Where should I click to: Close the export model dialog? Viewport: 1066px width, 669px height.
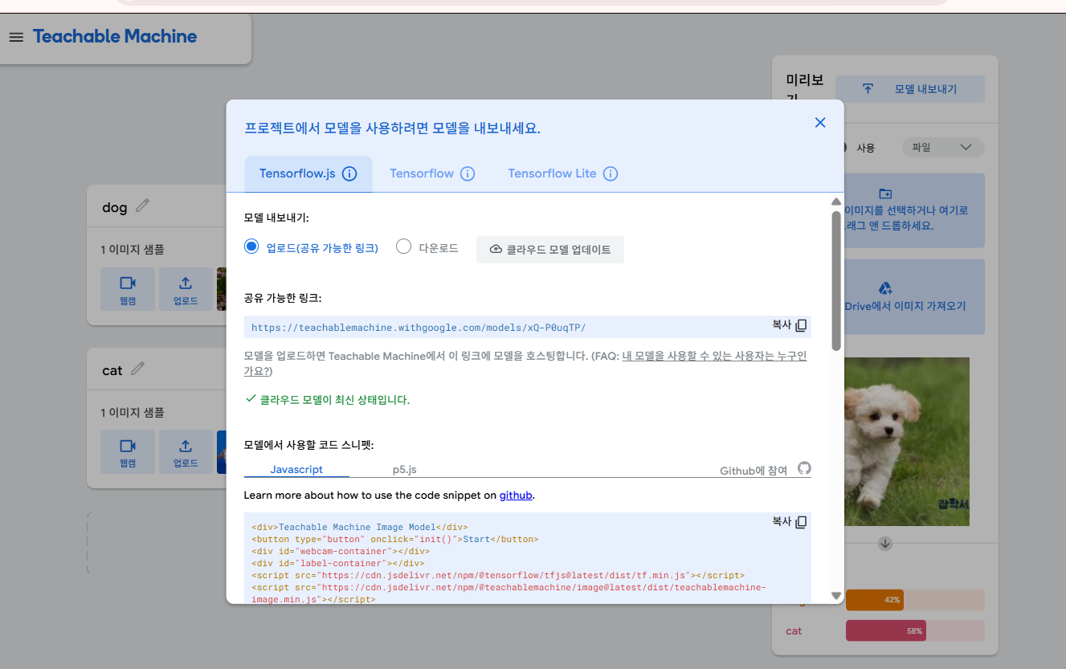[820, 122]
